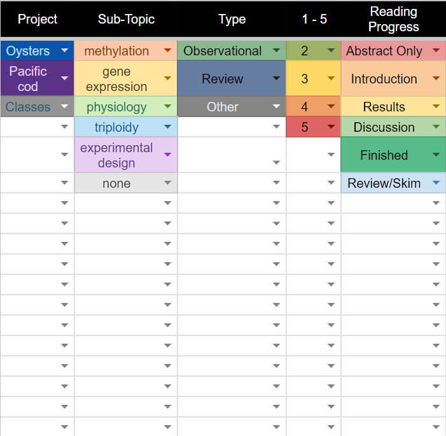Screen dimensions: 446x436
Task: Select the red rating 5 chip
Action: (305, 127)
